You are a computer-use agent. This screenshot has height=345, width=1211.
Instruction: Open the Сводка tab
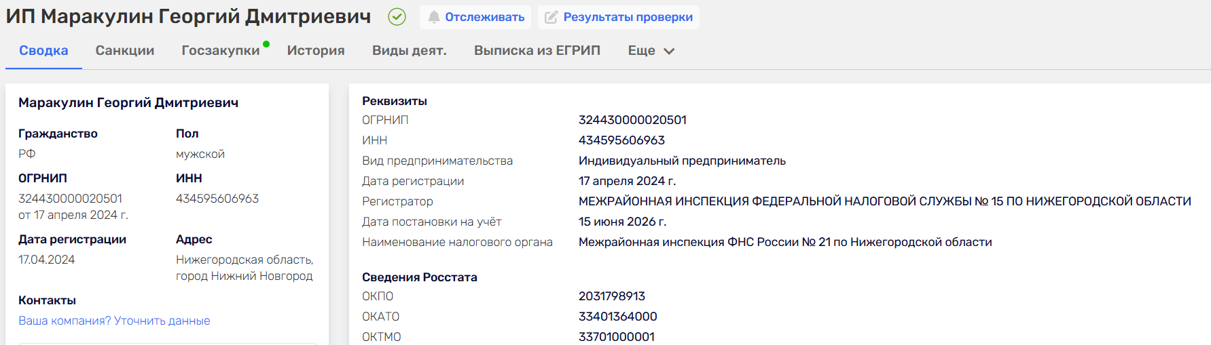pos(43,51)
